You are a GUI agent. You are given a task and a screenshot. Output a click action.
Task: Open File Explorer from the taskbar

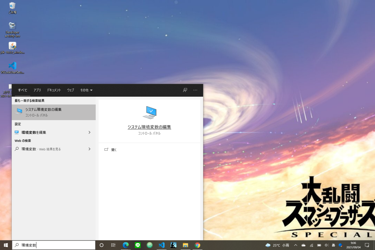(185, 245)
